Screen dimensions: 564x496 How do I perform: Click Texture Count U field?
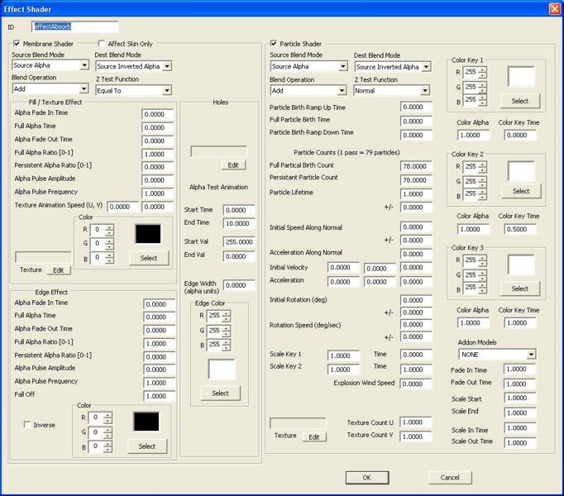tap(416, 422)
